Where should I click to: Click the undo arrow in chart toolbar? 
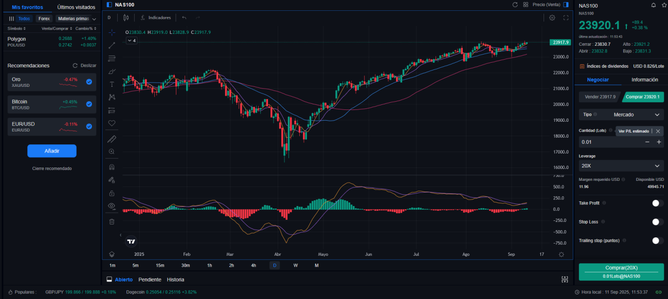tap(184, 17)
